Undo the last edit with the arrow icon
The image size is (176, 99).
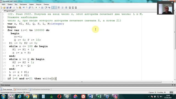point(24,7)
